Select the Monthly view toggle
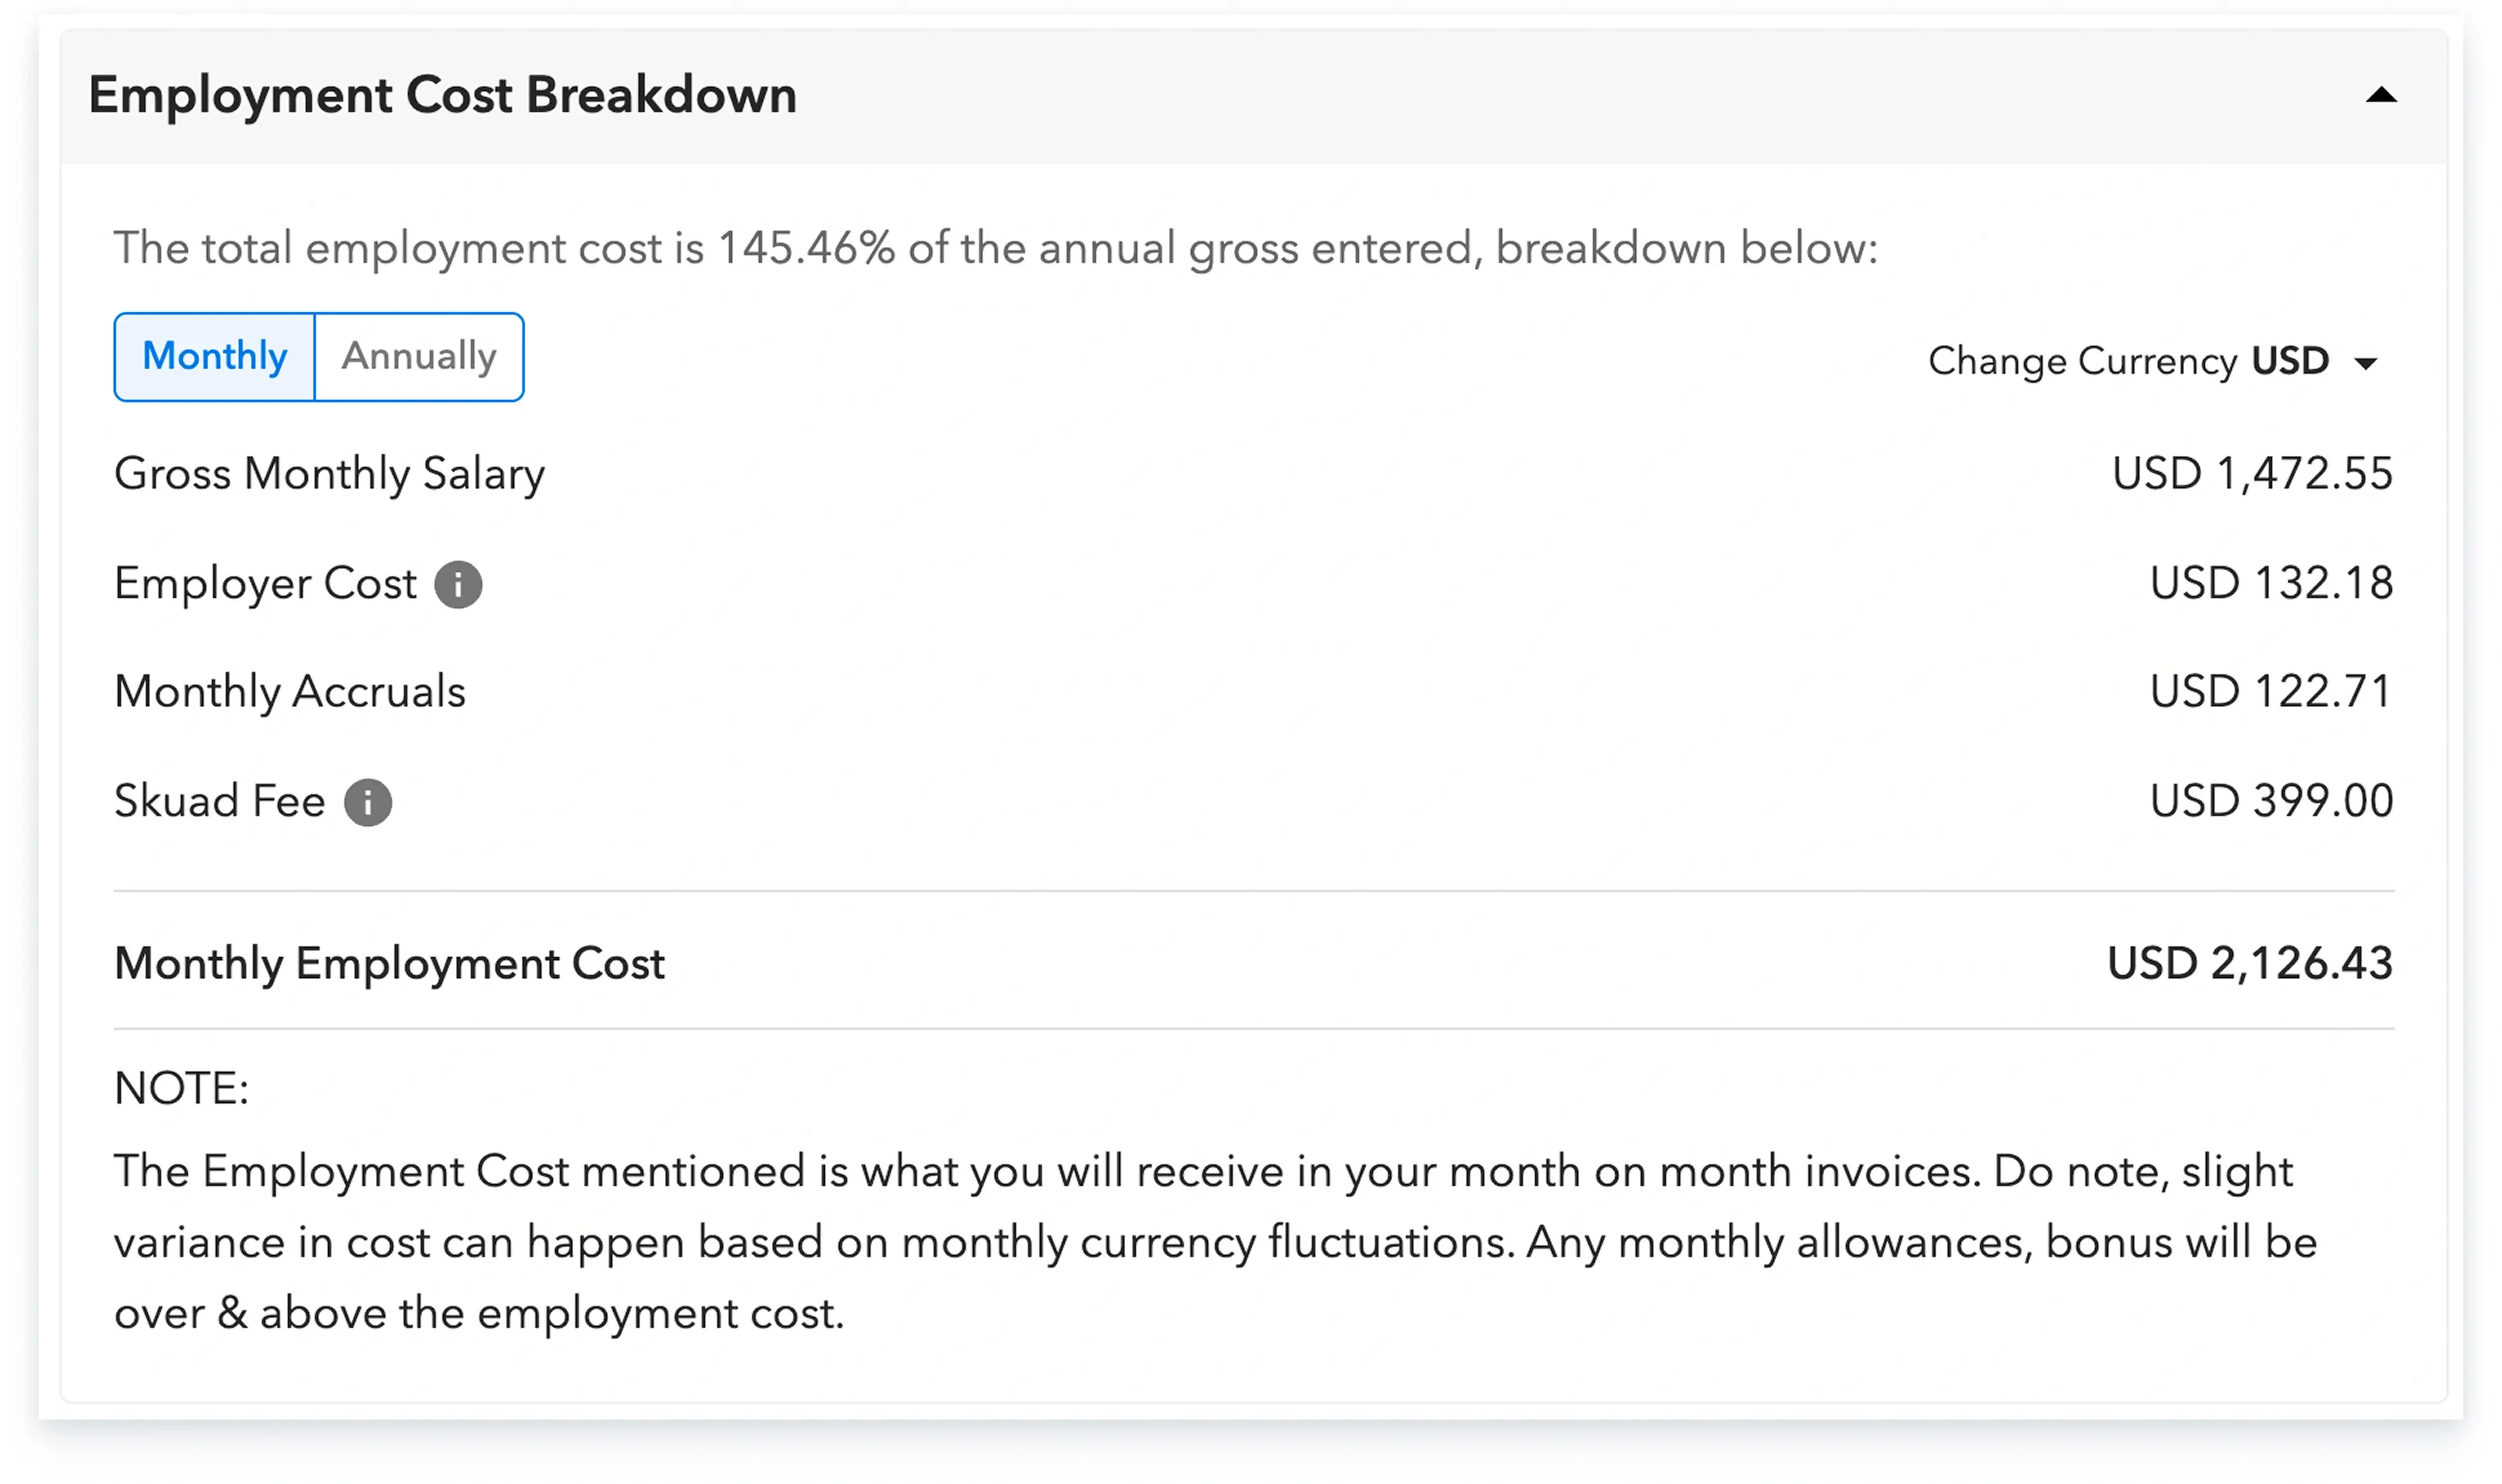 point(215,357)
